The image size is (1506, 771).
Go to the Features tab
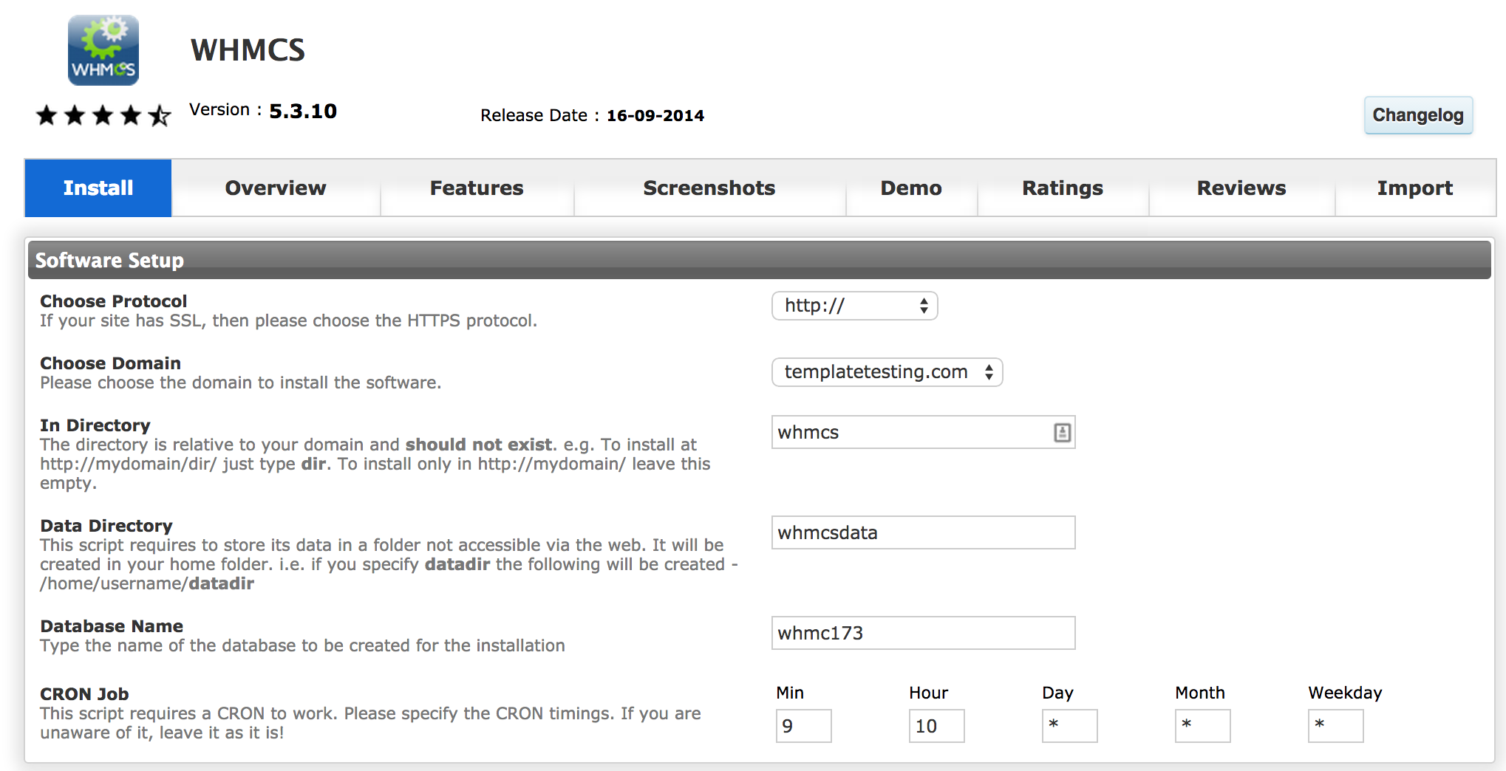click(x=477, y=188)
